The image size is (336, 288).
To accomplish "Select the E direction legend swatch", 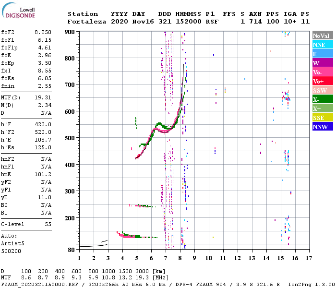I will tap(323, 54).
